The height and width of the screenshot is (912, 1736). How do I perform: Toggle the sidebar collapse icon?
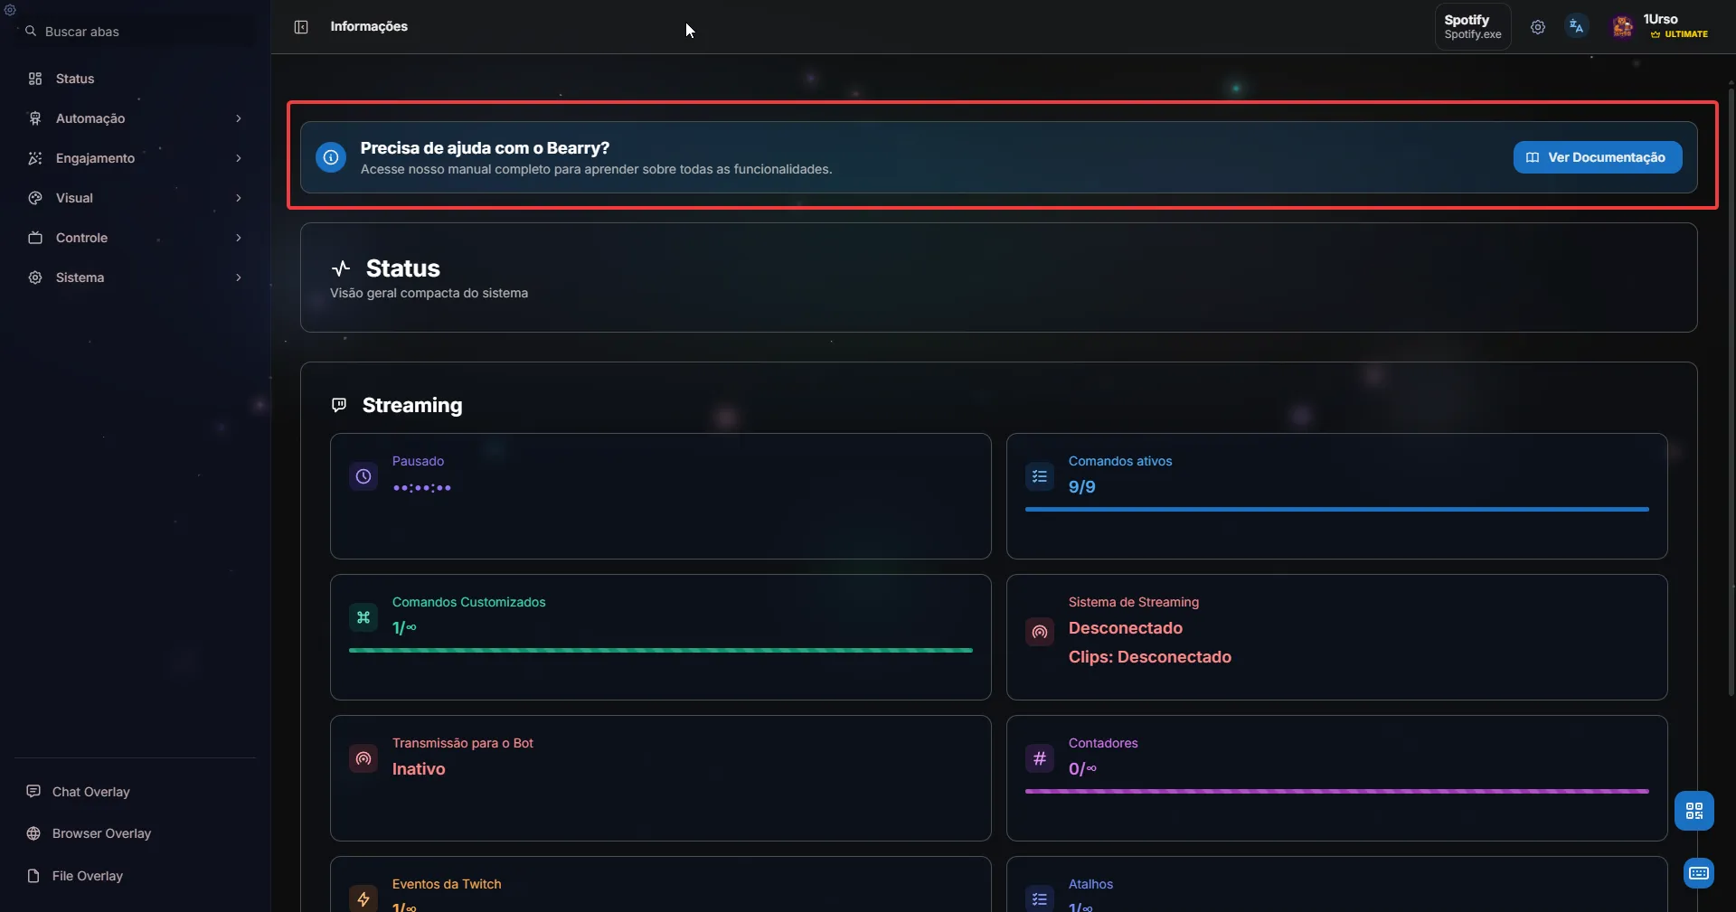(301, 27)
